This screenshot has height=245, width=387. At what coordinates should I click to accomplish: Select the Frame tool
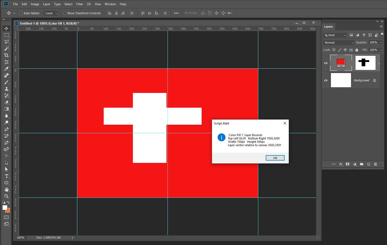pyautogui.click(x=6, y=62)
